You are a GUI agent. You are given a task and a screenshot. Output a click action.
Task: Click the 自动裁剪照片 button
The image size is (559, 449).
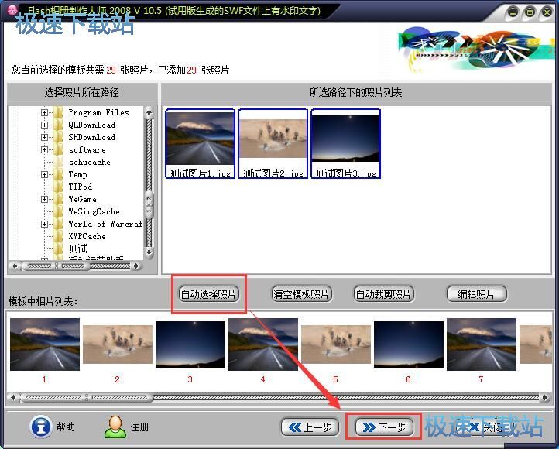coord(383,294)
